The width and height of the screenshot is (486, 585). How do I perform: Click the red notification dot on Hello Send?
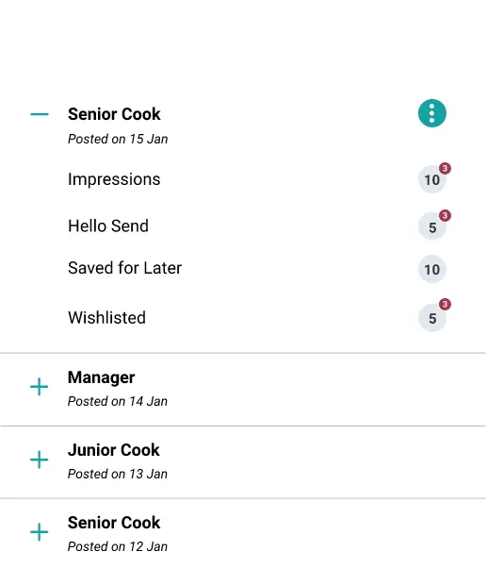pos(445,215)
